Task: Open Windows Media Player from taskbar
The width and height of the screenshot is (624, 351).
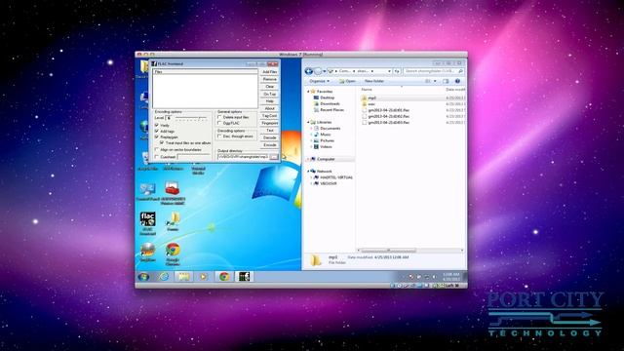Action: click(204, 277)
